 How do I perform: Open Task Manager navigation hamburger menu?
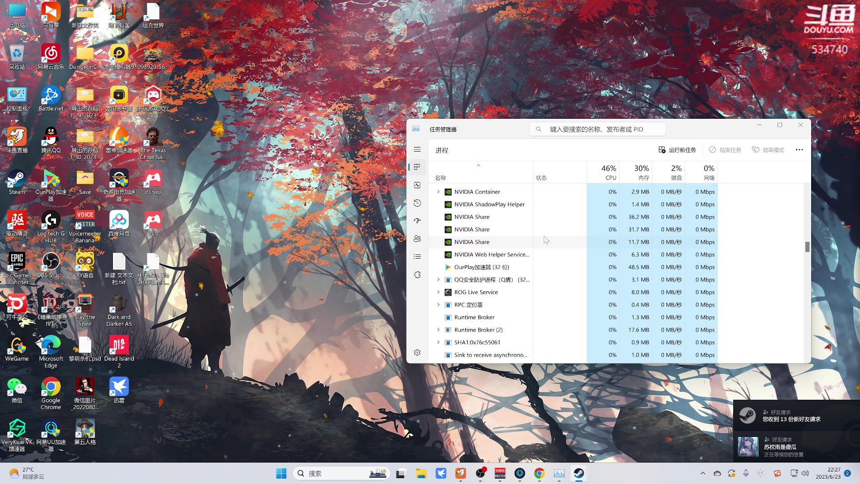tap(417, 150)
